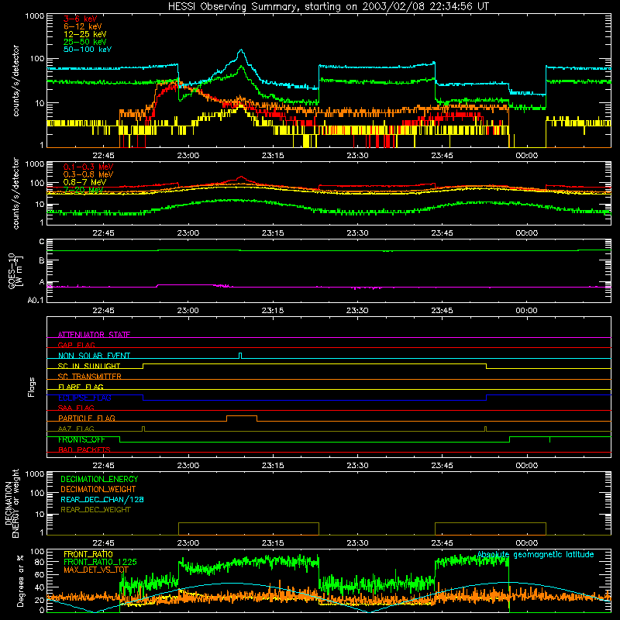Click the 00:00 tick label under the flags panel

(527, 466)
